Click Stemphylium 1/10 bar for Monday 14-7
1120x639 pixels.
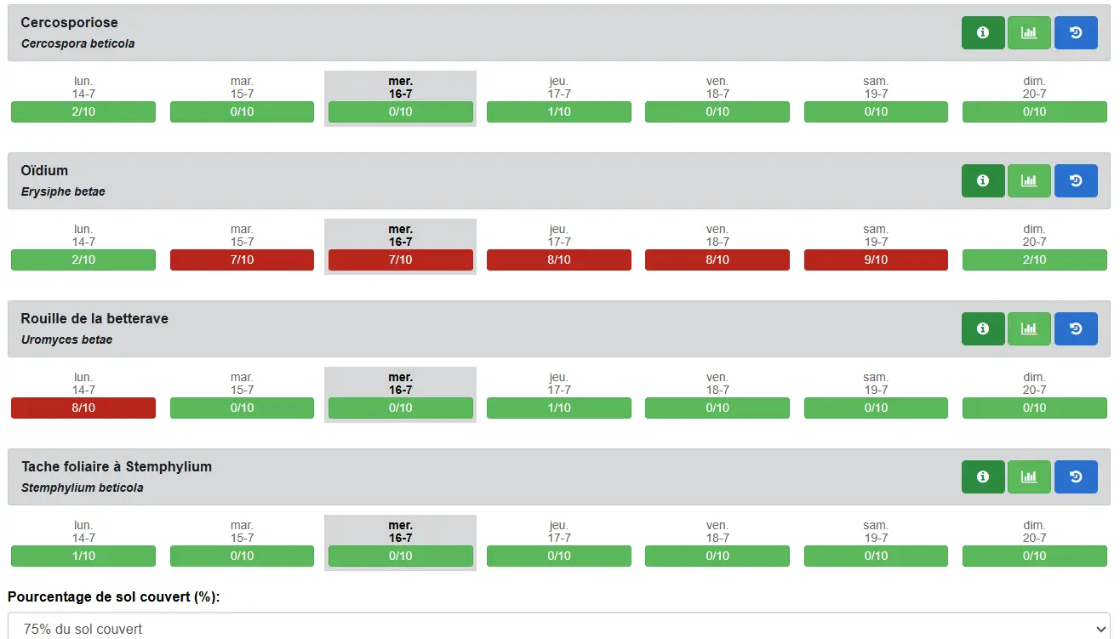click(83, 556)
